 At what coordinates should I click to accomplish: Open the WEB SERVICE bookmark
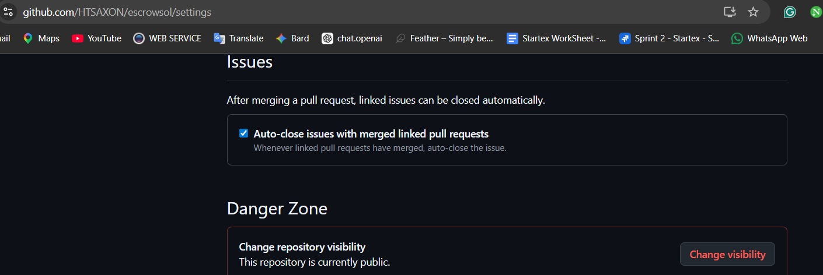click(167, 38)
